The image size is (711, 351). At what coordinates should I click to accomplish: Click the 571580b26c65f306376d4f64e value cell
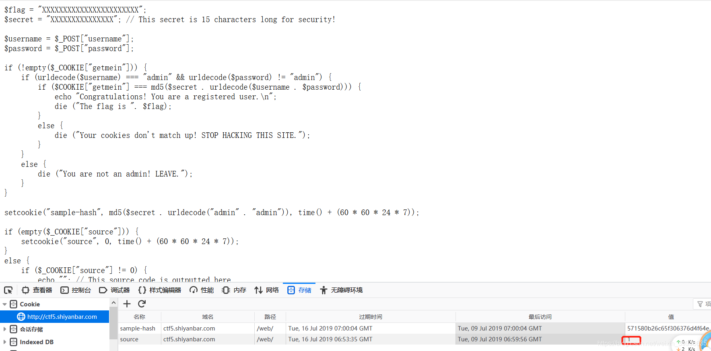click(668, 328)
